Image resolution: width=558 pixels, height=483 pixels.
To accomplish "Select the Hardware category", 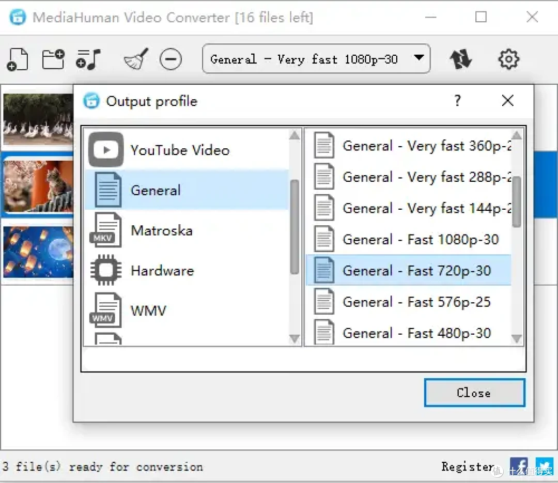I will [187, 271].
